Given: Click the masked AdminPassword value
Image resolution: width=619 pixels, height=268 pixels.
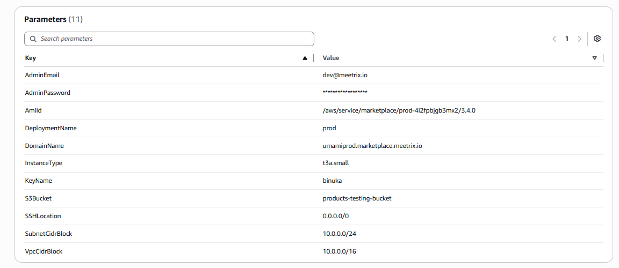Looking at the screenshot, I should click(x=345, y=93).
